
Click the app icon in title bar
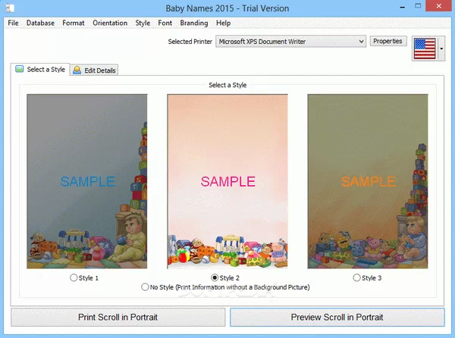click(x=8, y=8)
